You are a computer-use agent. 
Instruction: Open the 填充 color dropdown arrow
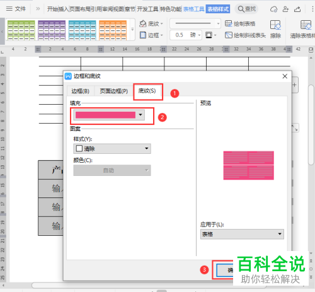[x=140, y=115]
